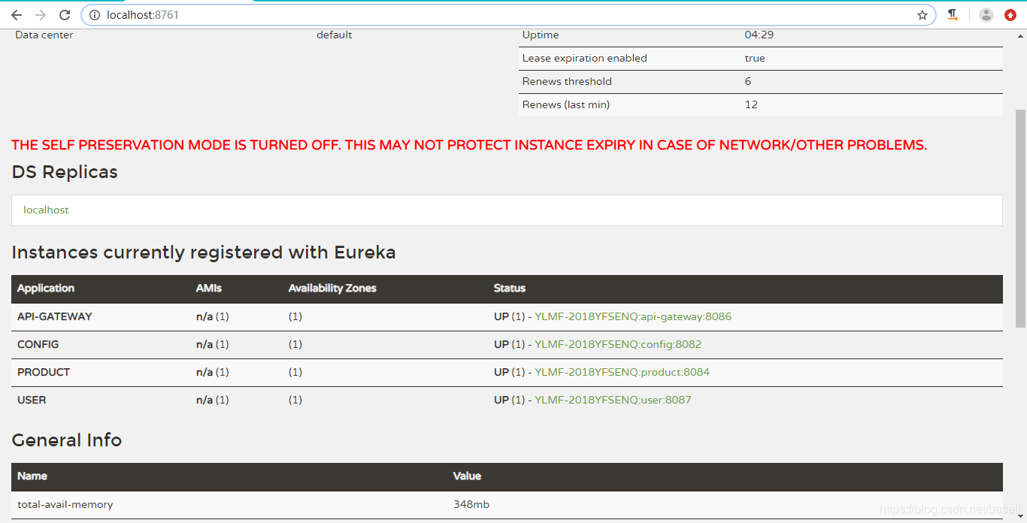Select the CONFIG application cell
The image size is (1027, 523).
coord(38,344)
